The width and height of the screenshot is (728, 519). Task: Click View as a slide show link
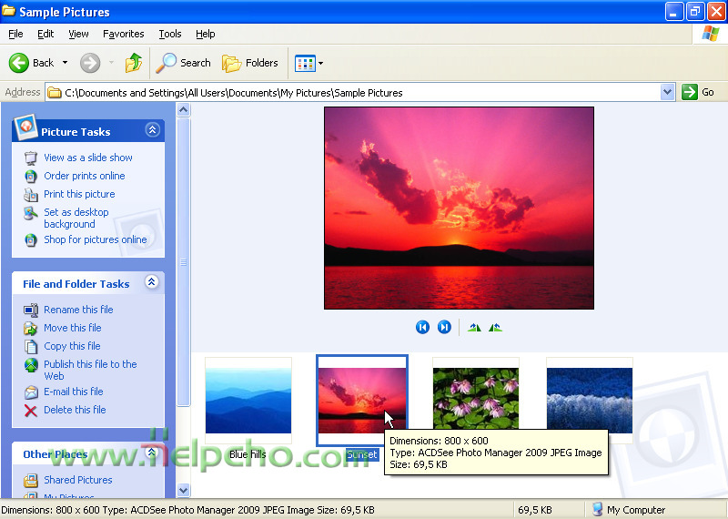pyautogui.click(x=87, y=158)
